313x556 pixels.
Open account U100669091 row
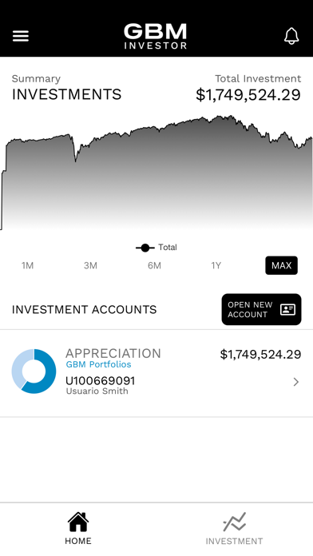pyautogui.click(x=156, y=373)
